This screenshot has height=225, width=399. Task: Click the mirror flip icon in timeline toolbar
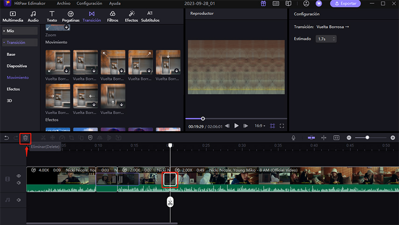click(x=99, y=138)
